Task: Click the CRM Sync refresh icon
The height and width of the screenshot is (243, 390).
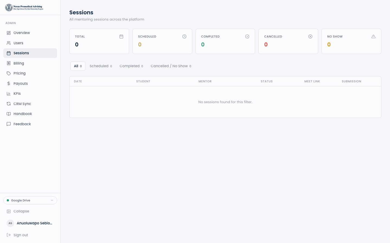Action: 9,104
